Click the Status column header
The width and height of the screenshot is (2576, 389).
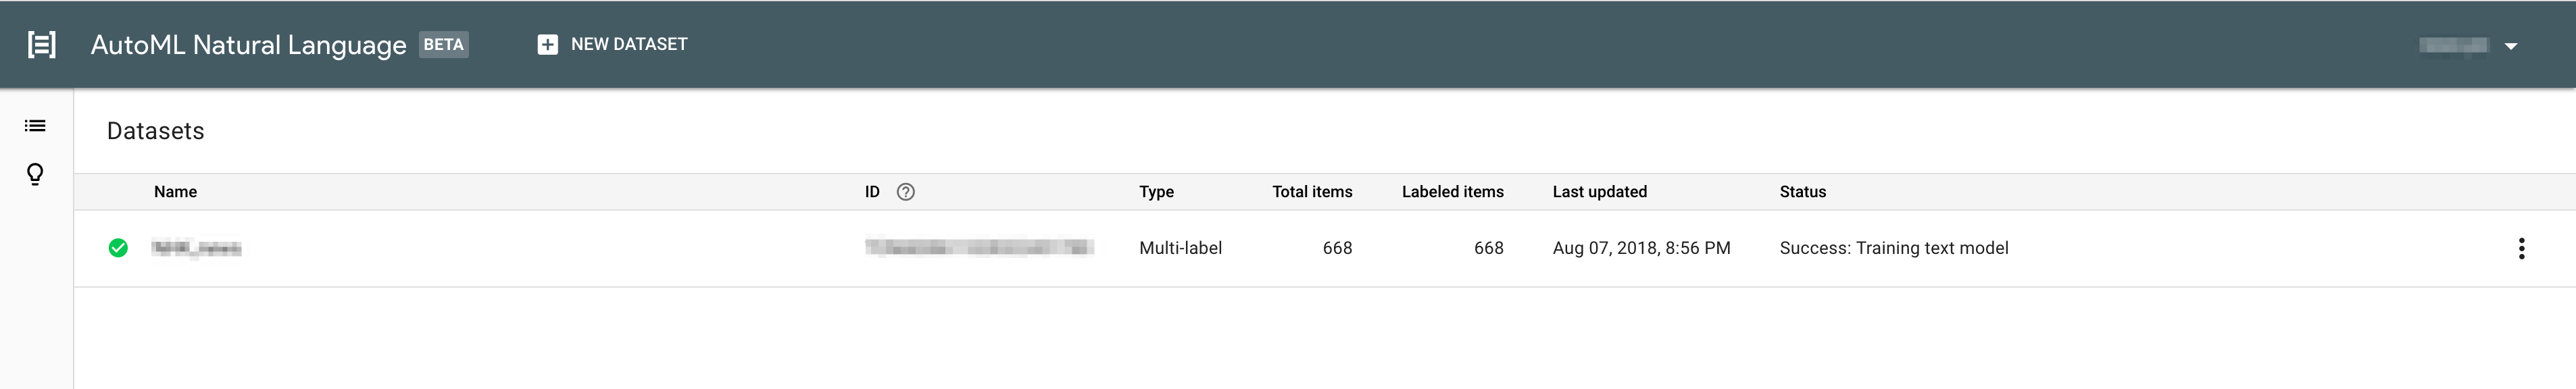(x=1802, y=192)
